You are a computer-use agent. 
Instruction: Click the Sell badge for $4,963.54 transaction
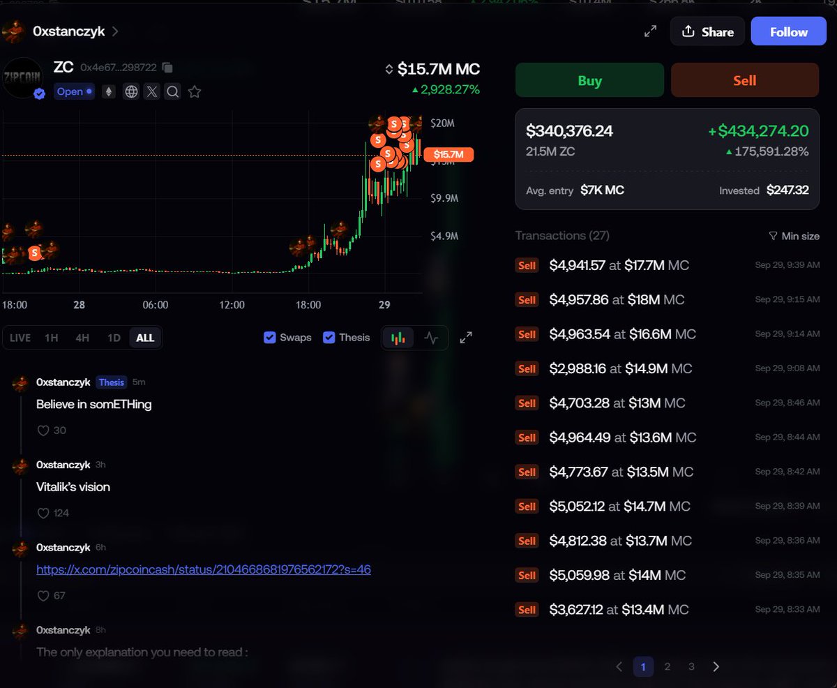[x=527, y=334]
